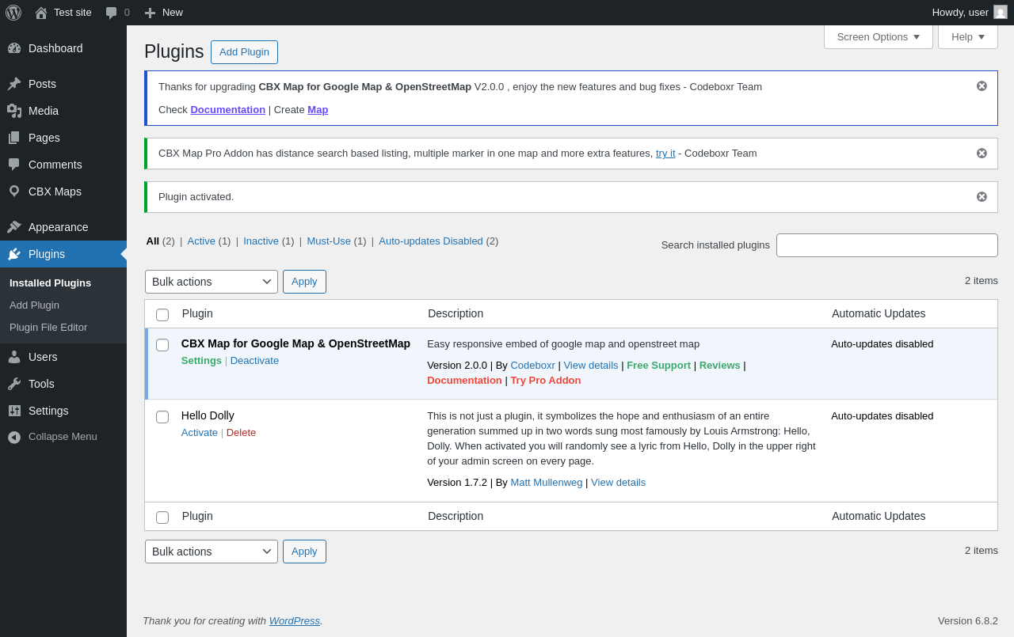Deactivate the CBX Map plugin
This screenshot has height=637, width=1014.
point(254,361)
